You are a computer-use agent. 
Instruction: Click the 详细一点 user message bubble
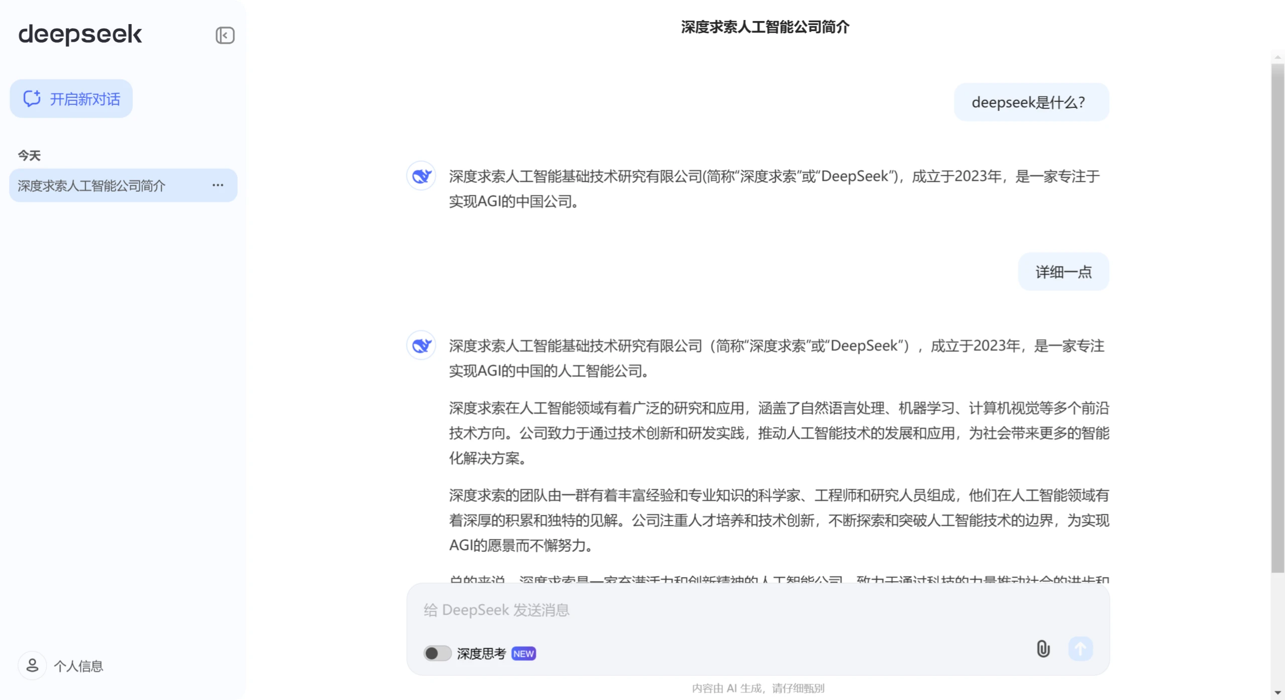1063,272
